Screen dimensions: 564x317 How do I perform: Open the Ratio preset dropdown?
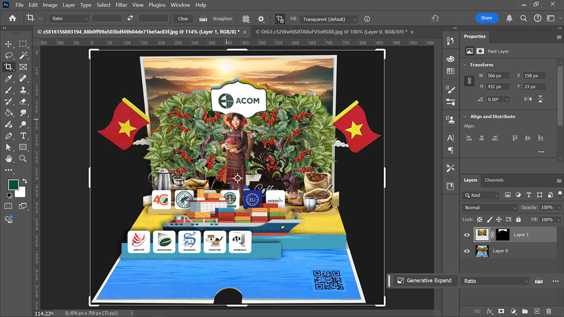pos(70,19)
